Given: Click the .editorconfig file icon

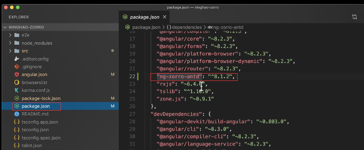Looking at the screenshot, I should (x=17, y=59).
